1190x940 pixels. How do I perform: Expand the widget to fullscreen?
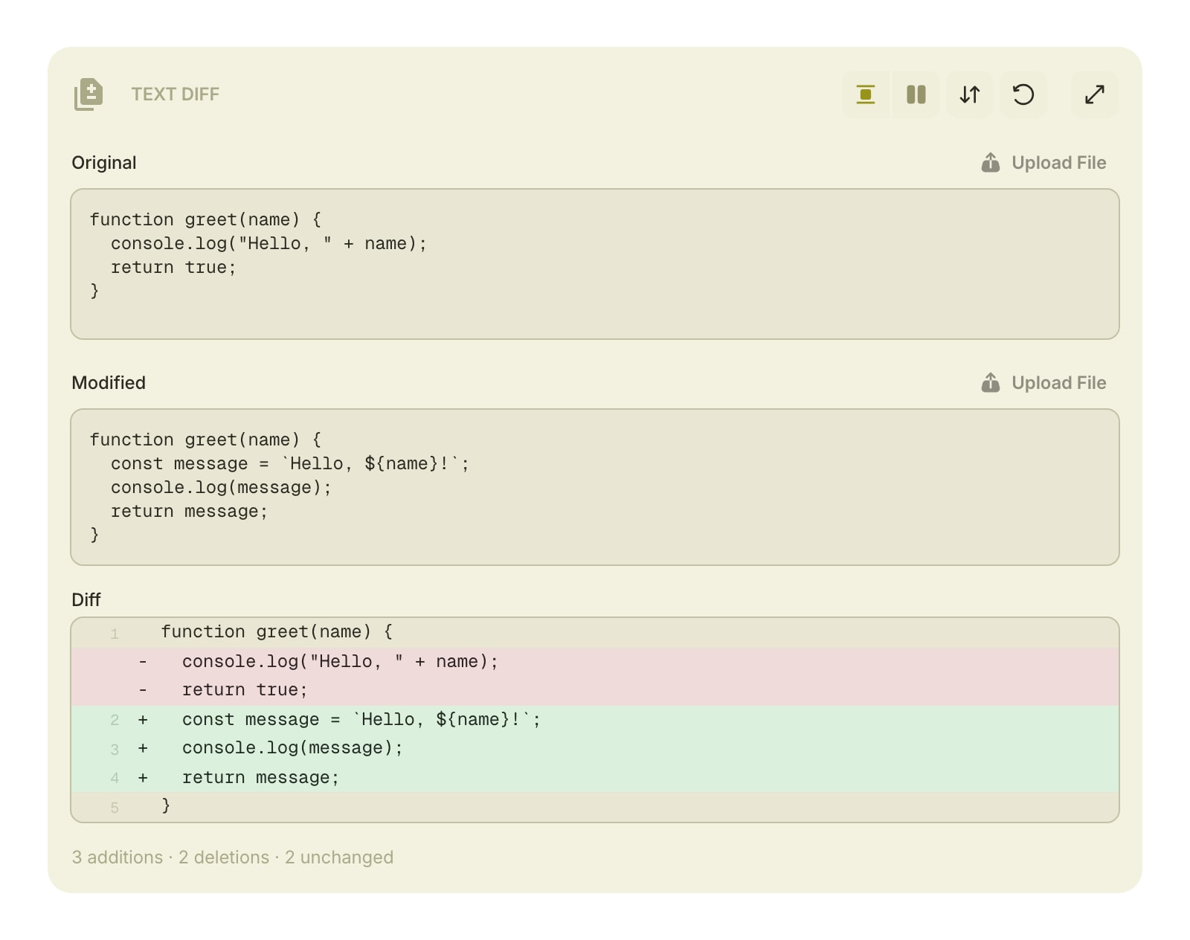coord(1094,94)
